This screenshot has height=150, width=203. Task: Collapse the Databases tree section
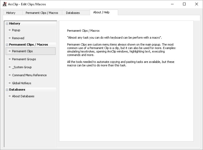coord(7,90)
